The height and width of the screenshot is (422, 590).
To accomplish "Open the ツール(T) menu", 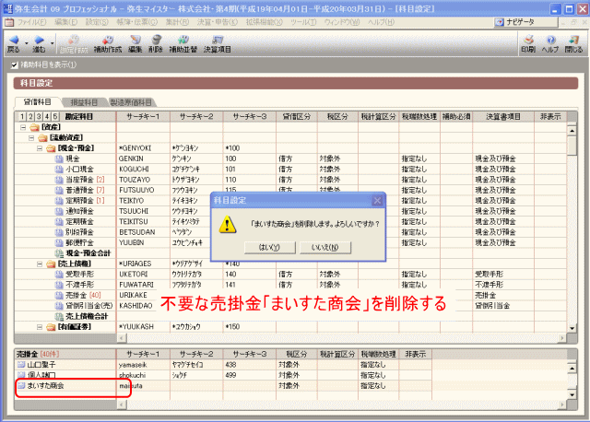I will coord(303,22).
